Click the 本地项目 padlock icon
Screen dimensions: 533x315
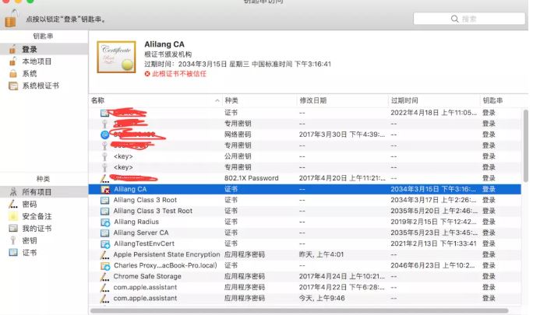pyautogui.click(x=12, y=61)
